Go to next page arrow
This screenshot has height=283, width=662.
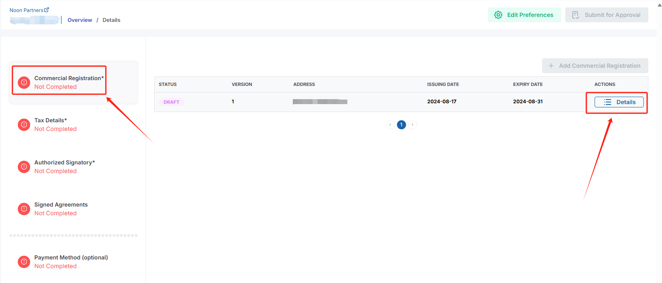(413, 125)
